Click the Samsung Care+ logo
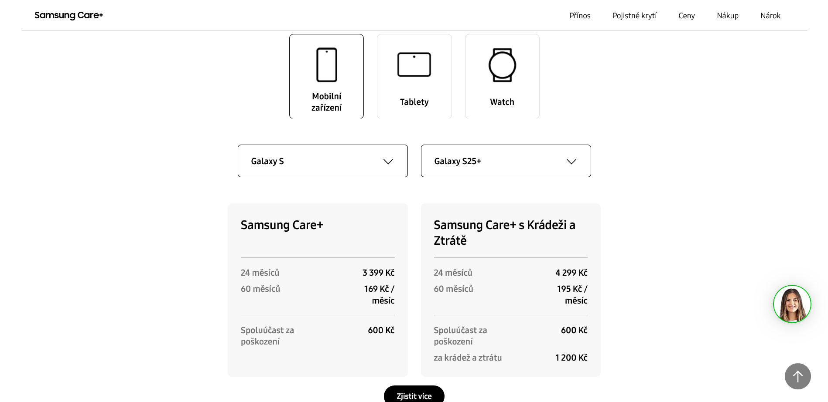Viewport: 828px width, 402px height. (68, 15)
